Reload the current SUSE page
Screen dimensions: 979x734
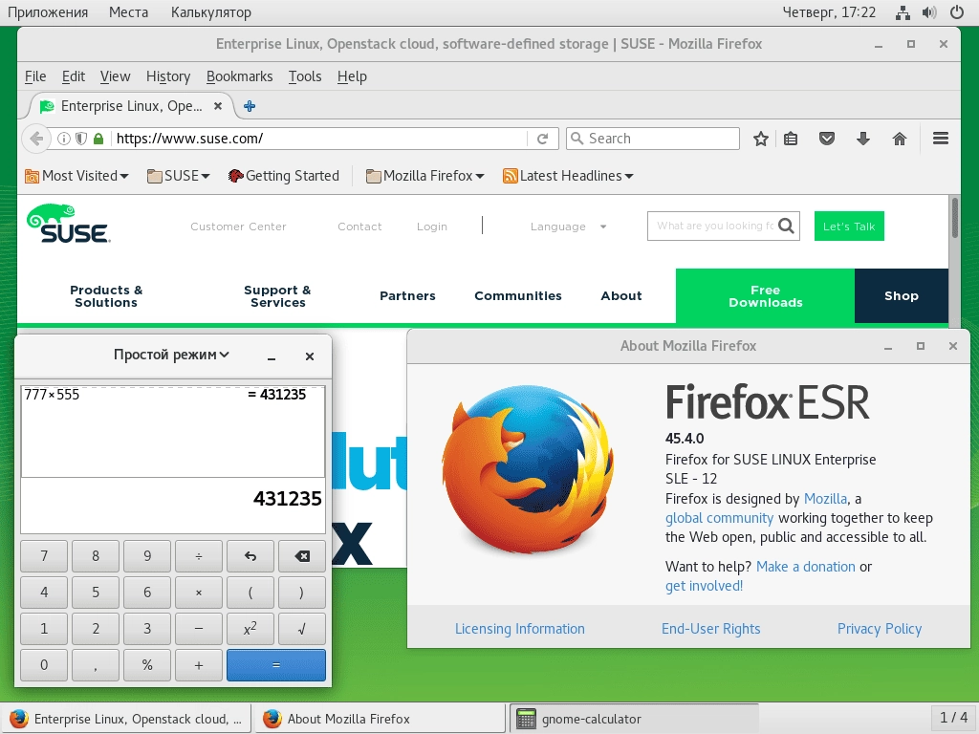(x=543, y=139)
